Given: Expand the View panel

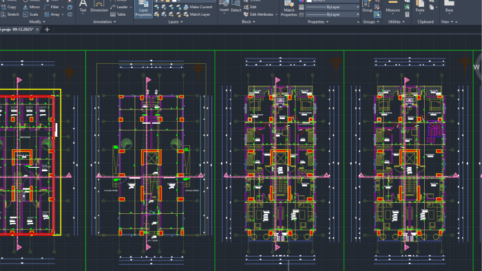Looking at the screenshot, I should click(x=447, y=22).
